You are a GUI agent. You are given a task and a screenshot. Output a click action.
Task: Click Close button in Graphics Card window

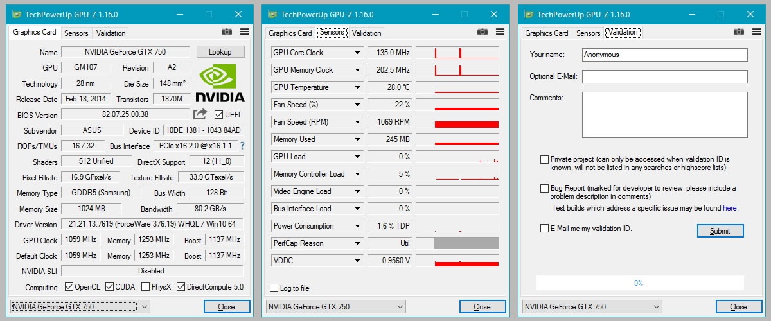[226, 307]
